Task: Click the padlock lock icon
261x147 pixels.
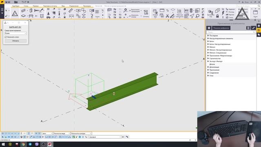Action: pos(217,16)
